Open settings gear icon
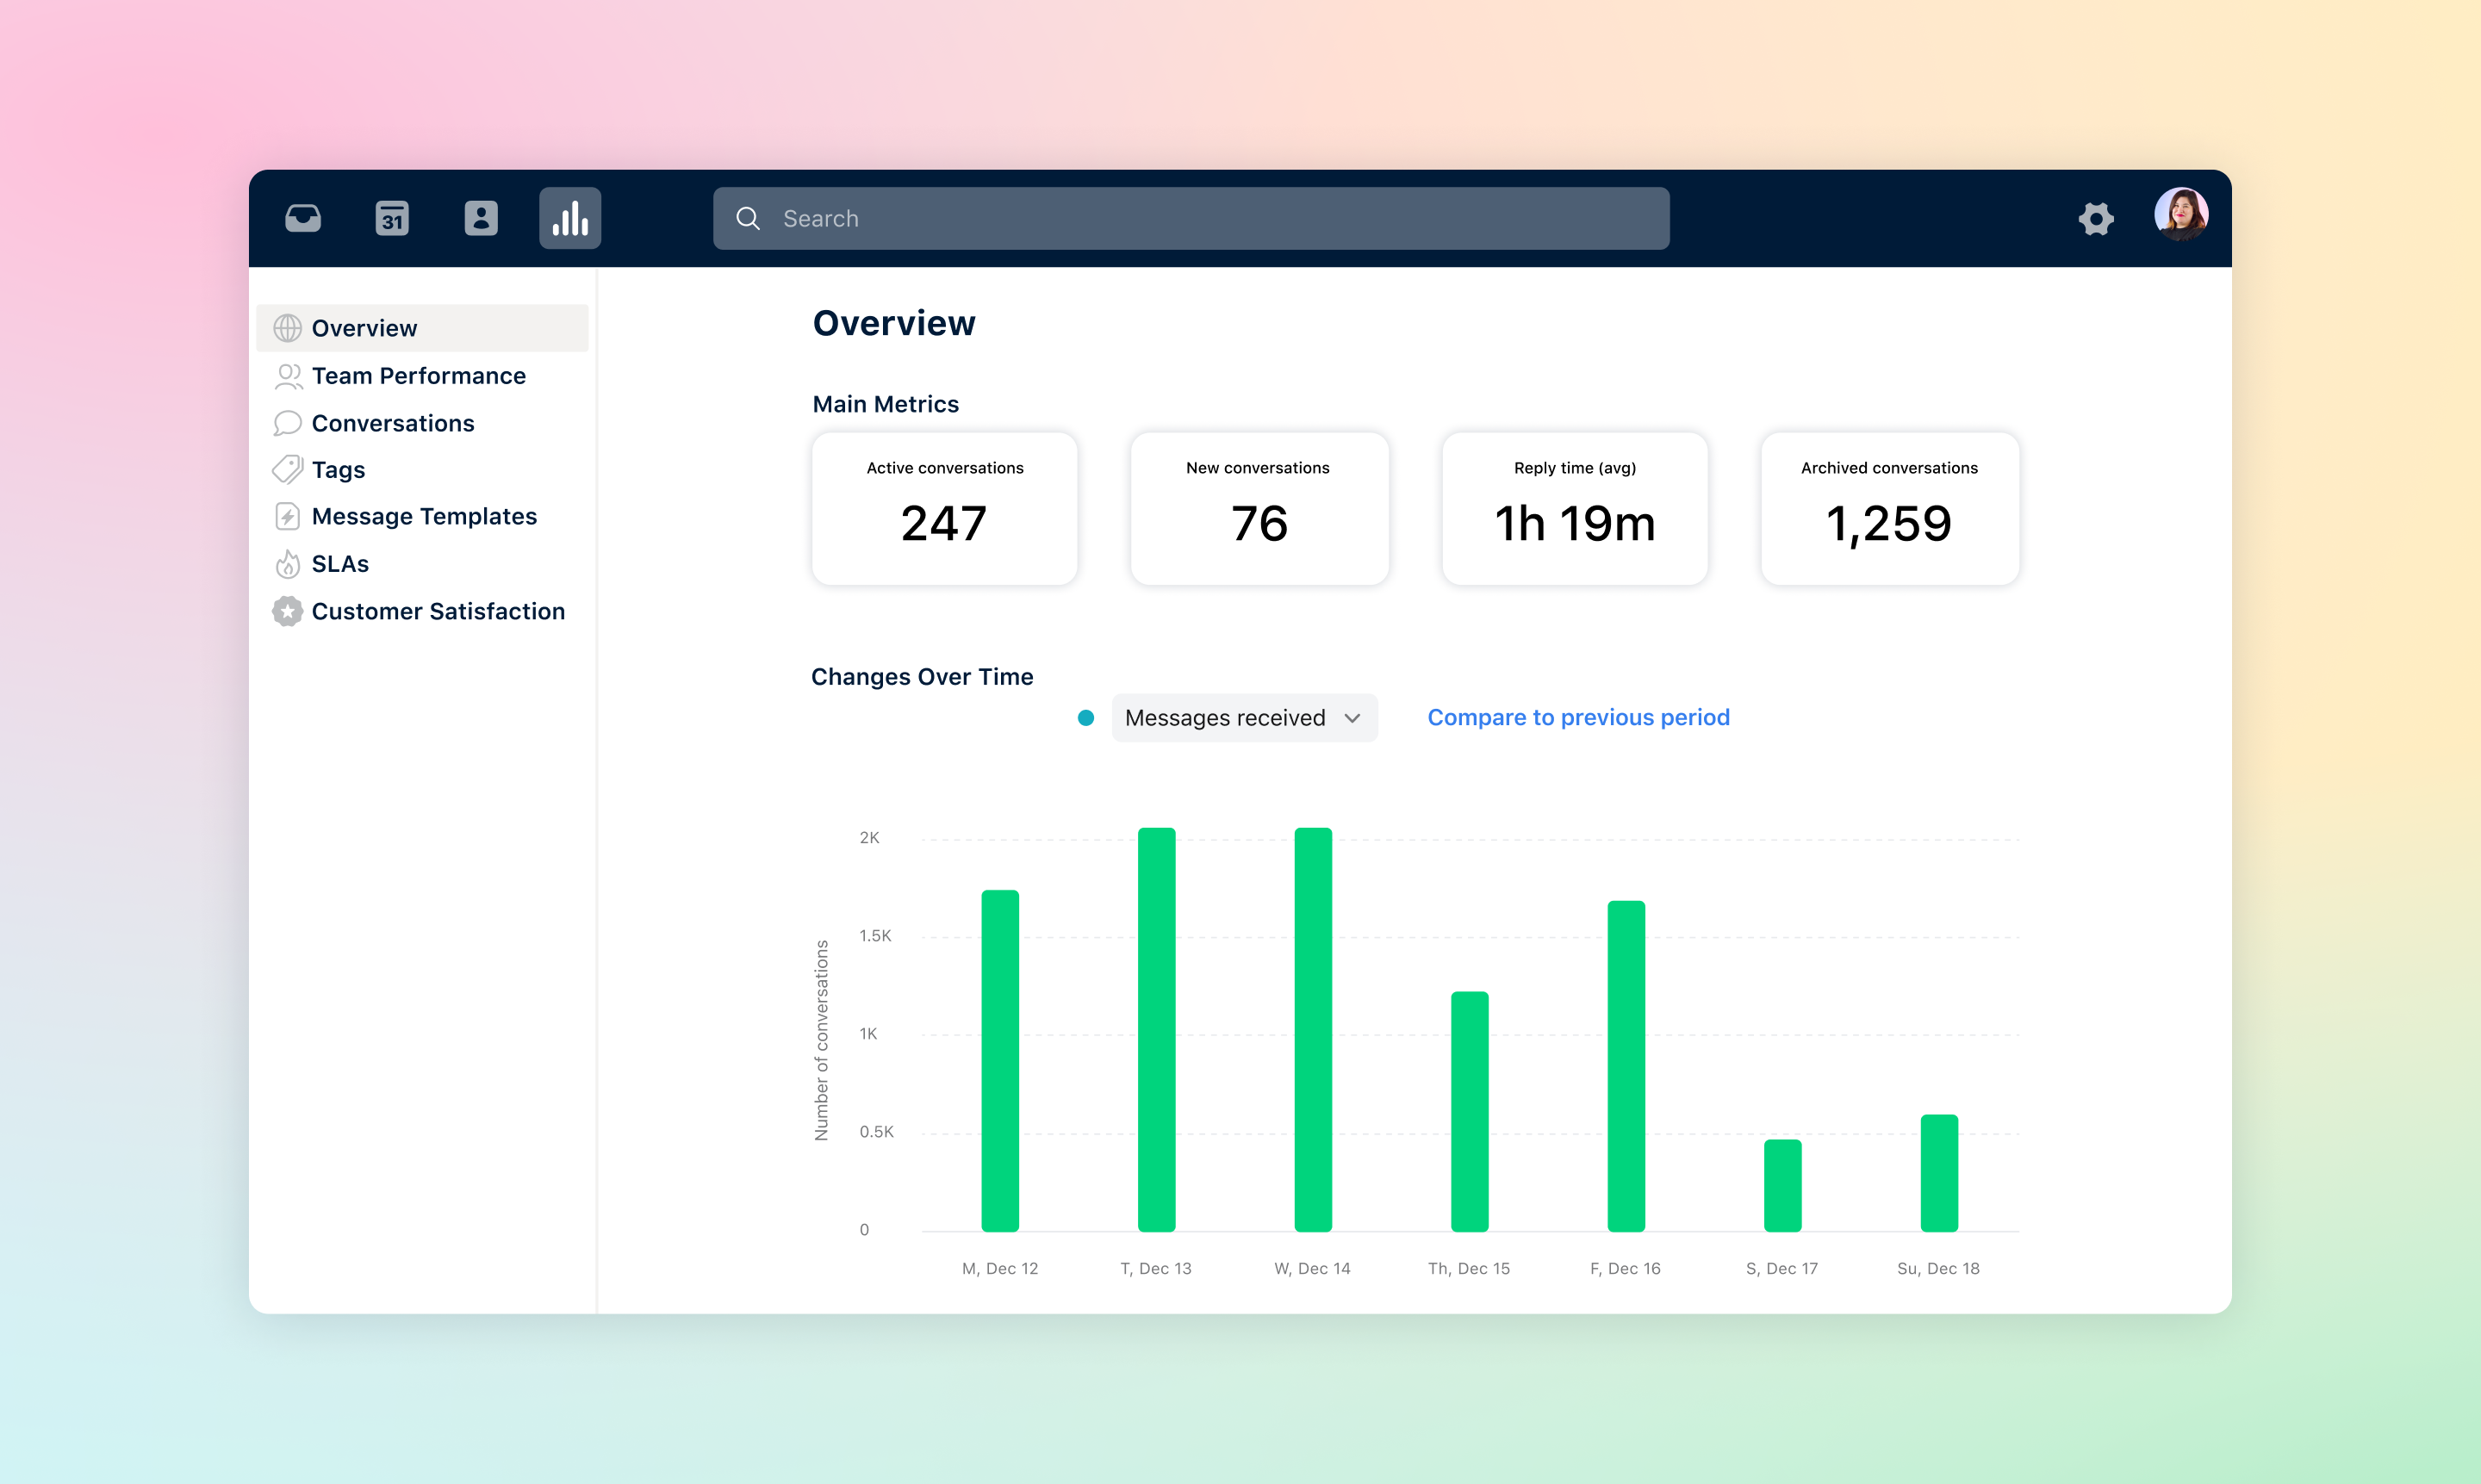 (x=2095, y=218)
